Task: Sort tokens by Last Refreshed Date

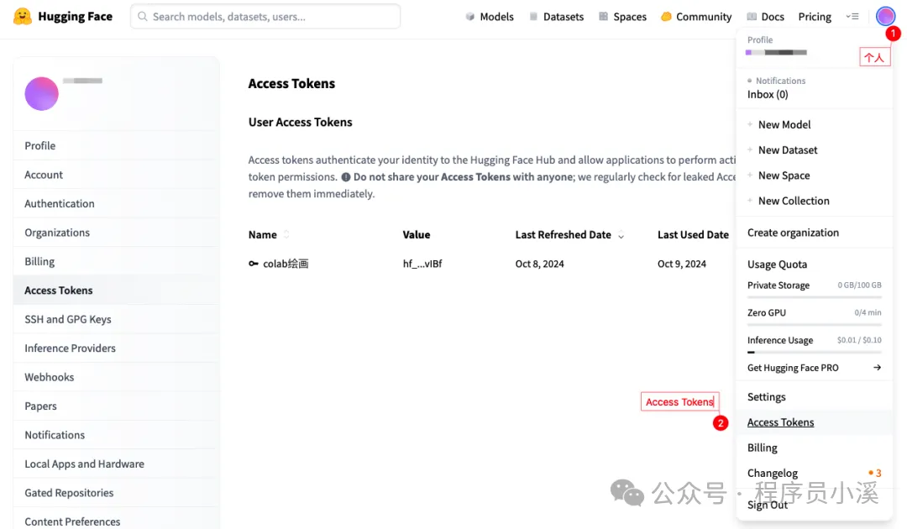Action: (x=569, y=235)
